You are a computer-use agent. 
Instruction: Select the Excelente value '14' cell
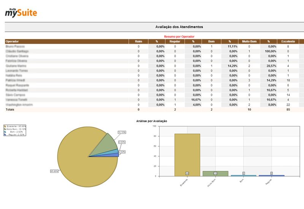288,95
